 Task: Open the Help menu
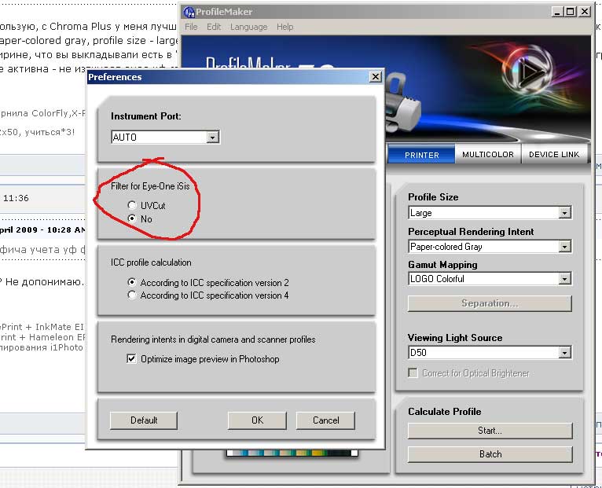click(x=284, y=27)
